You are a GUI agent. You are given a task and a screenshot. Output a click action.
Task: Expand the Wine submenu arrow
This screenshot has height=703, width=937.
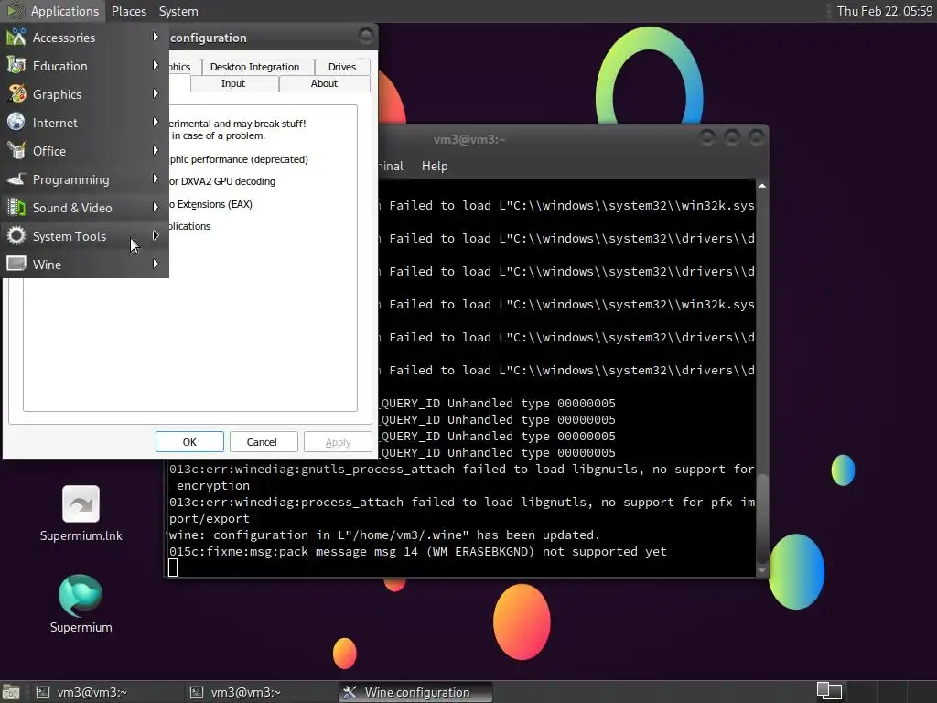click(156, 265)
